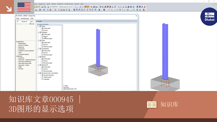Uncheck Vollmodell under Anker
This screenshot has height=122, width=217.
pyautogui.click(x=43, y=42)
